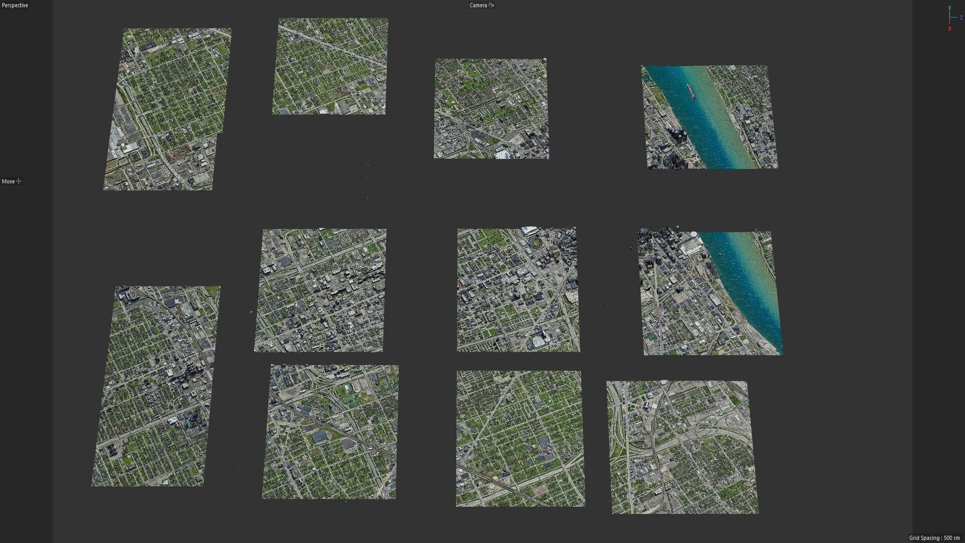Click the Perspective viewport label
This screenshot has height=543, width=965.
pos(15,6)
